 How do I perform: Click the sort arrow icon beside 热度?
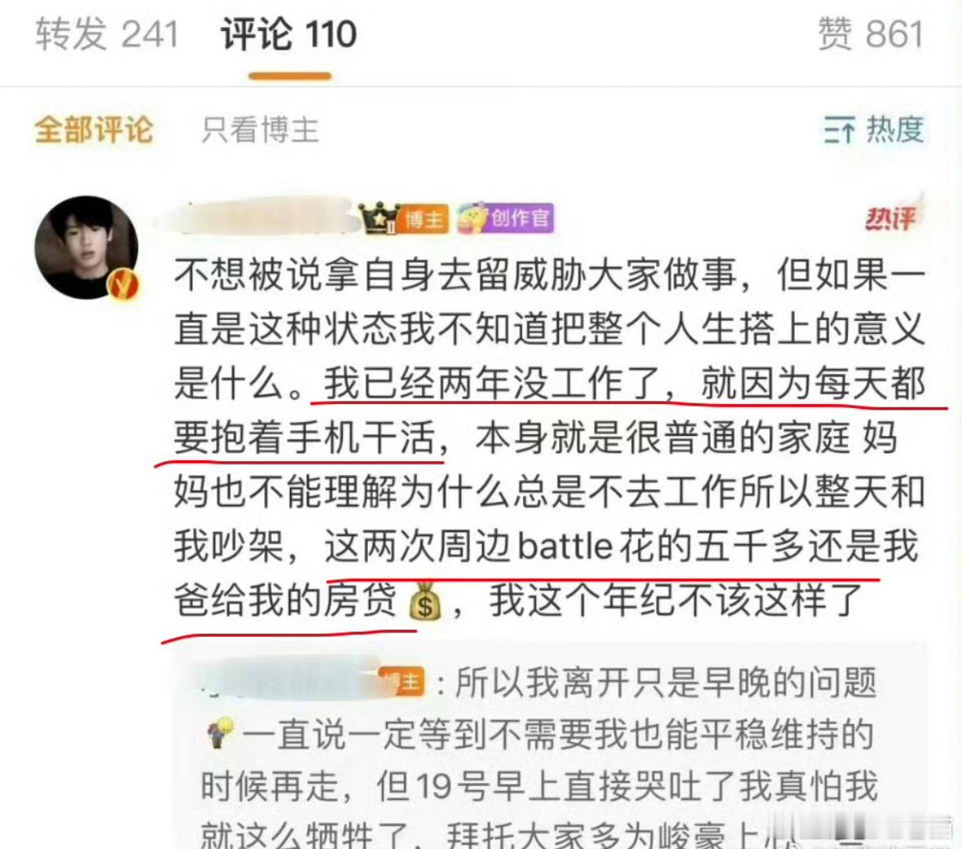(840, 130)
